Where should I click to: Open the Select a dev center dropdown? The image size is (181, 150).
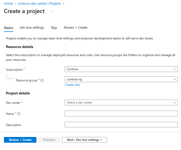[x=121, y=103]
